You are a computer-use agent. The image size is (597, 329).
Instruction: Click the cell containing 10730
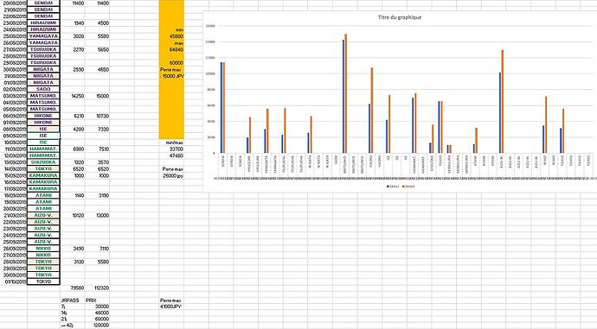coord(97,116)
